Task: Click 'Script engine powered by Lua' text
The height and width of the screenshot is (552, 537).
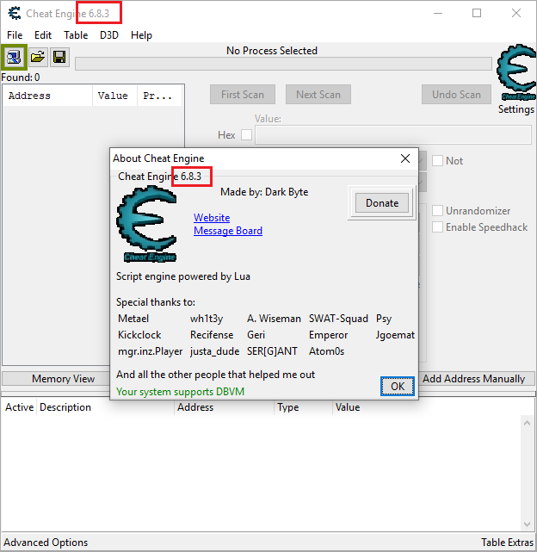Action: point(183,276)
